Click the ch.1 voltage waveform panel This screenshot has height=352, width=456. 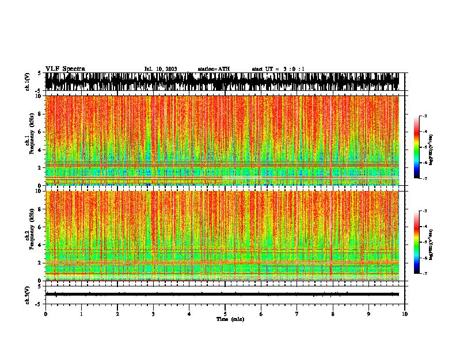point(222,82)
